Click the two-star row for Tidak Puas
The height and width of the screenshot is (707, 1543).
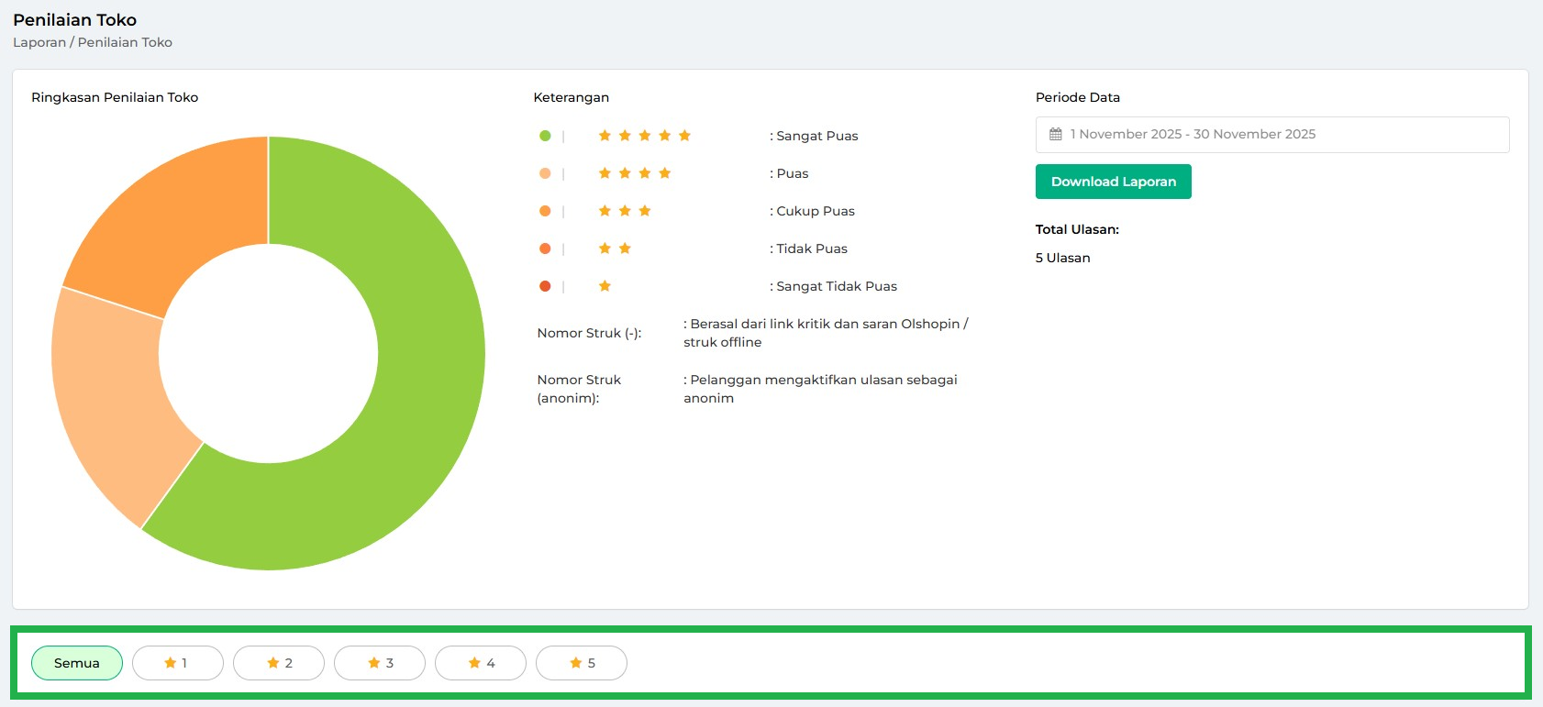[x=615, y=249]
